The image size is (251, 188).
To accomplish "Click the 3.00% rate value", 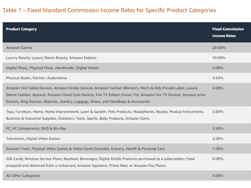I will (x=218, y=112).
